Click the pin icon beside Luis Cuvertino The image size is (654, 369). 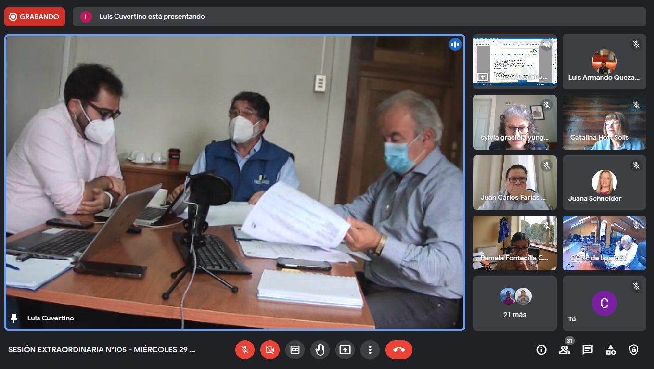[14, 318]
